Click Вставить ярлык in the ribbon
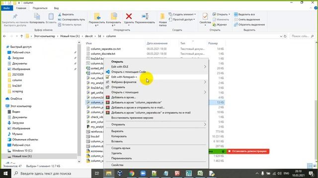Screen dimensions: 318x178 click(70, 24)
